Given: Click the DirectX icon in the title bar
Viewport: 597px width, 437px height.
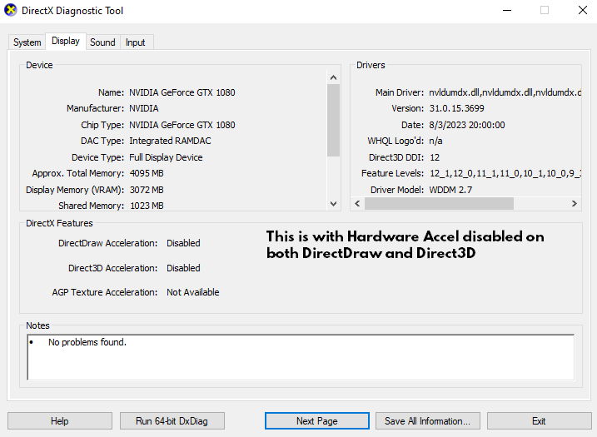Looking at the screenshot, I should (10, 10).
